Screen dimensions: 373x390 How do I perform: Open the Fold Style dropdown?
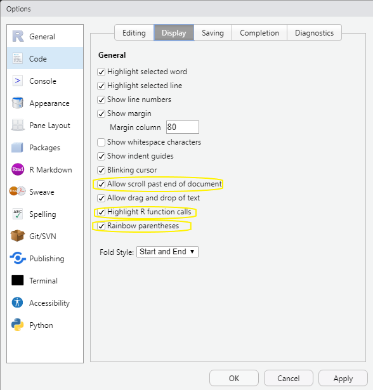click(x=167, y=252)
